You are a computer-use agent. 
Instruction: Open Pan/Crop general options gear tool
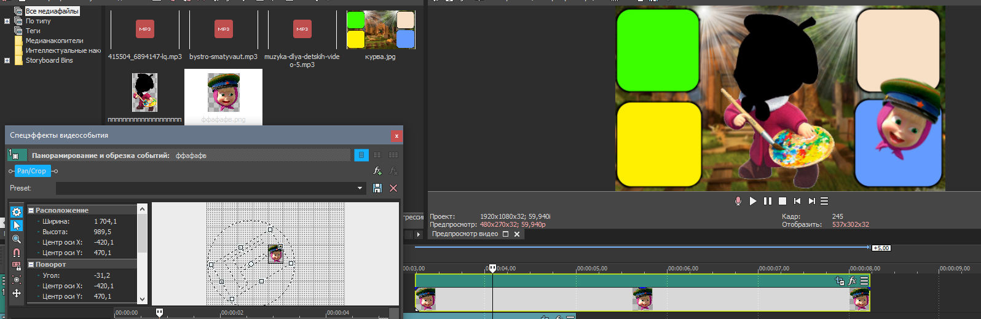[17, 212]
